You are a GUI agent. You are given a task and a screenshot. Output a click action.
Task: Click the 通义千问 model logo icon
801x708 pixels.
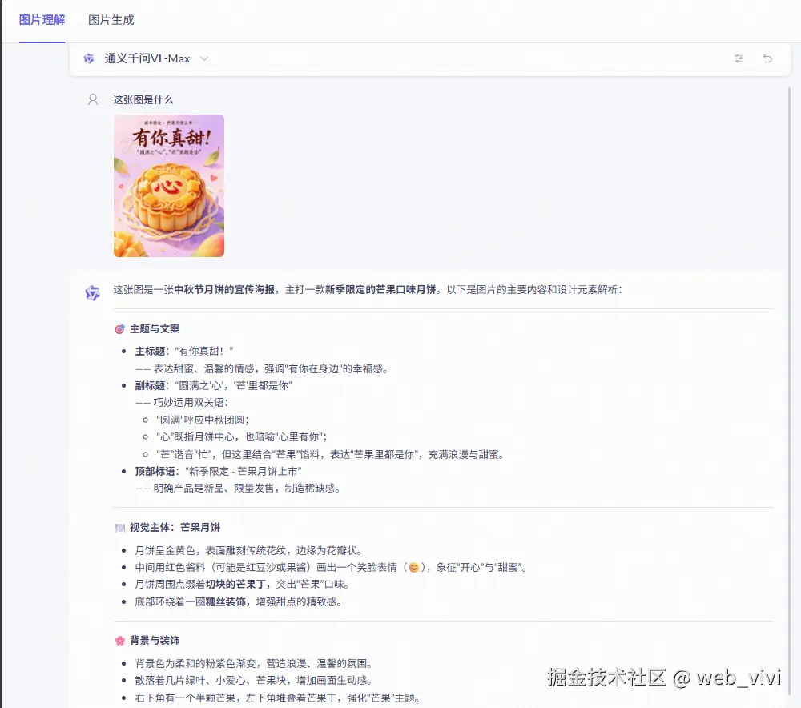pos(88,58)
